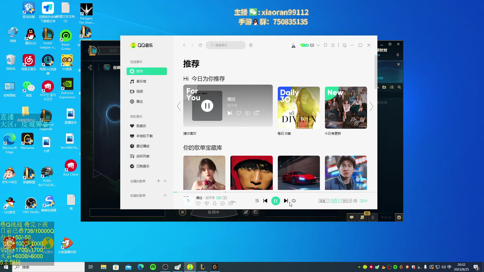Viewport: 484px width, 272px height.
Task: Refresh the QQ音乐 page
Action: (x=200, y=45)
